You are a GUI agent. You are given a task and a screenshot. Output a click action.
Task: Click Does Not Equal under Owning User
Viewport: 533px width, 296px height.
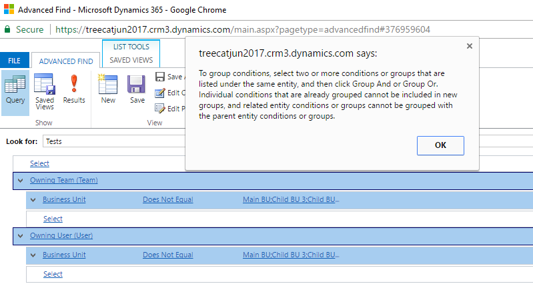click(x=168, y=255)
